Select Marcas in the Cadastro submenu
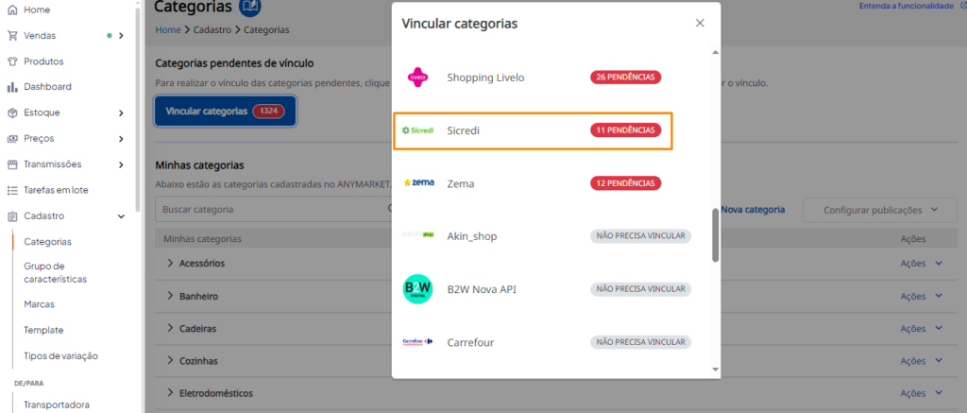Viewport: 967px width, 413px height. point(39,304)
